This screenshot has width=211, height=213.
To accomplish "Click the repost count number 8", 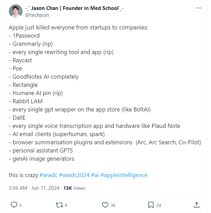I will point(66,205).
